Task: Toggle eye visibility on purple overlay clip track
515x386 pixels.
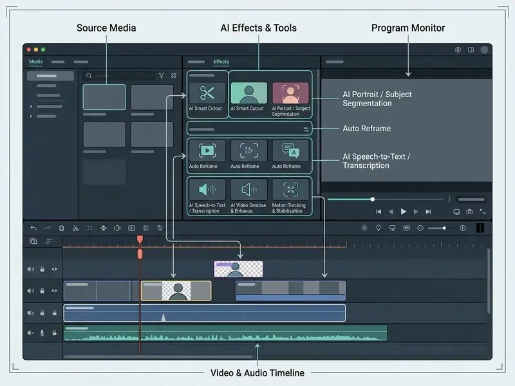Action: click(x=54, y=269)
